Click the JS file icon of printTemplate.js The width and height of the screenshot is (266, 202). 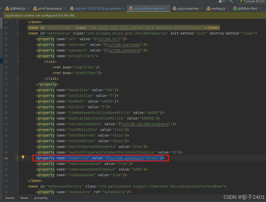[35, 9]
